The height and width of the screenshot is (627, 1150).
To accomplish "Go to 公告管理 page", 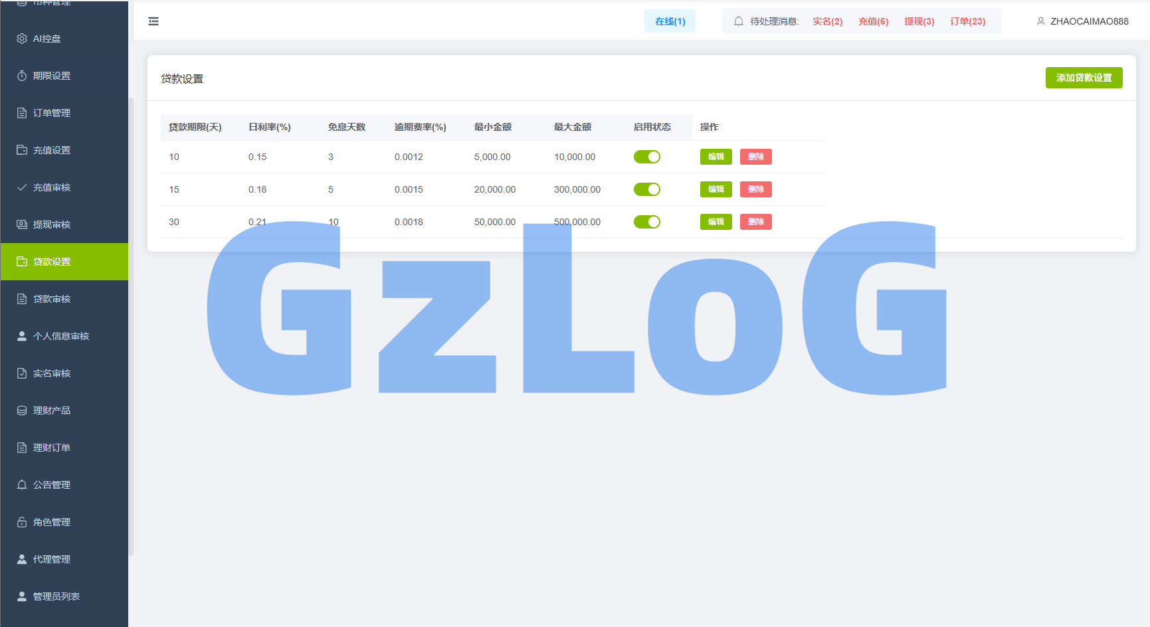I will click(64, 485).
